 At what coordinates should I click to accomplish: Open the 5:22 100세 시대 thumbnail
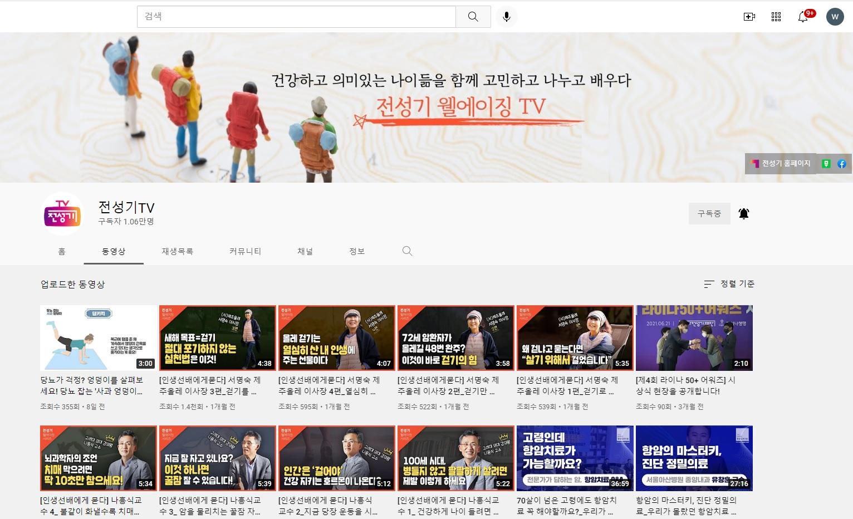click(456, 458)
